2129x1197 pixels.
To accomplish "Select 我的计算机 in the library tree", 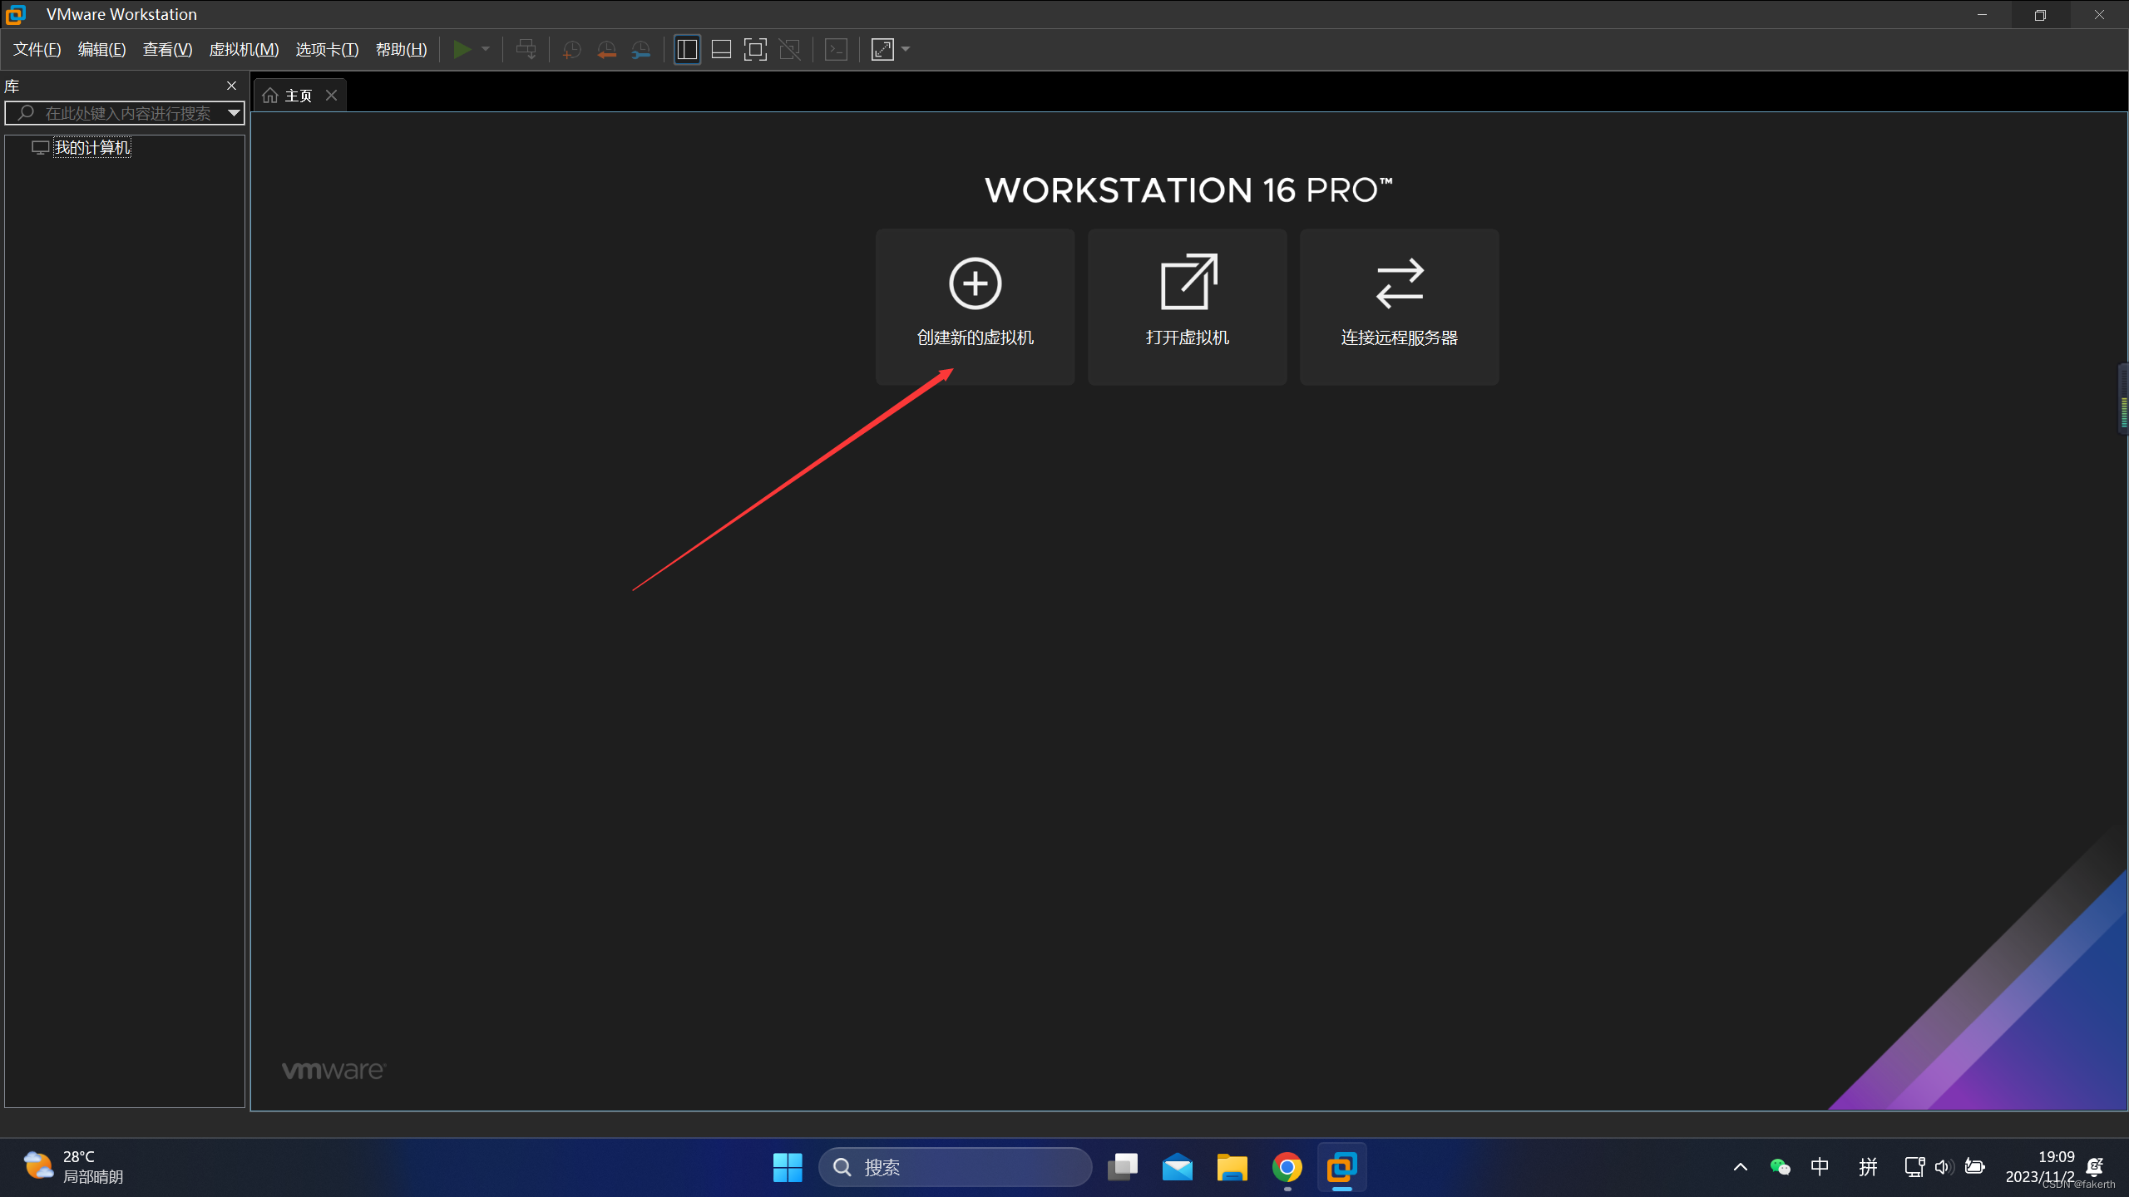I will 91,148.
